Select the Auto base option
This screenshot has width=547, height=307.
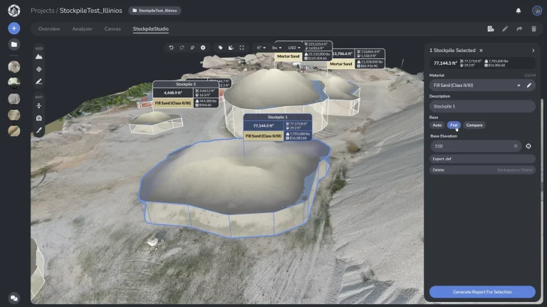(x=437, y=125)
